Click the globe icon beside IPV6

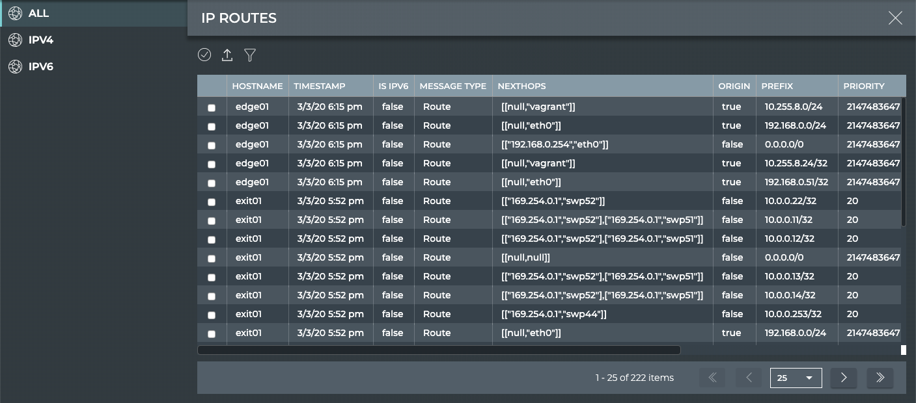15,66
